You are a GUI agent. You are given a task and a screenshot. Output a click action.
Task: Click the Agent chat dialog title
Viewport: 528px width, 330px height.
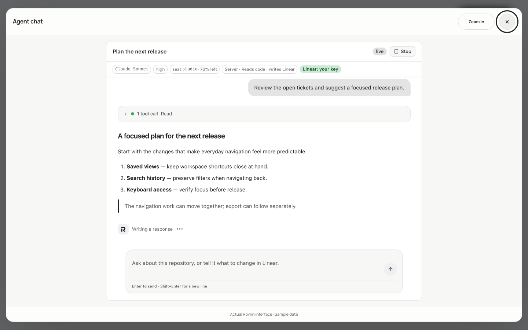(x=28, y=22)
